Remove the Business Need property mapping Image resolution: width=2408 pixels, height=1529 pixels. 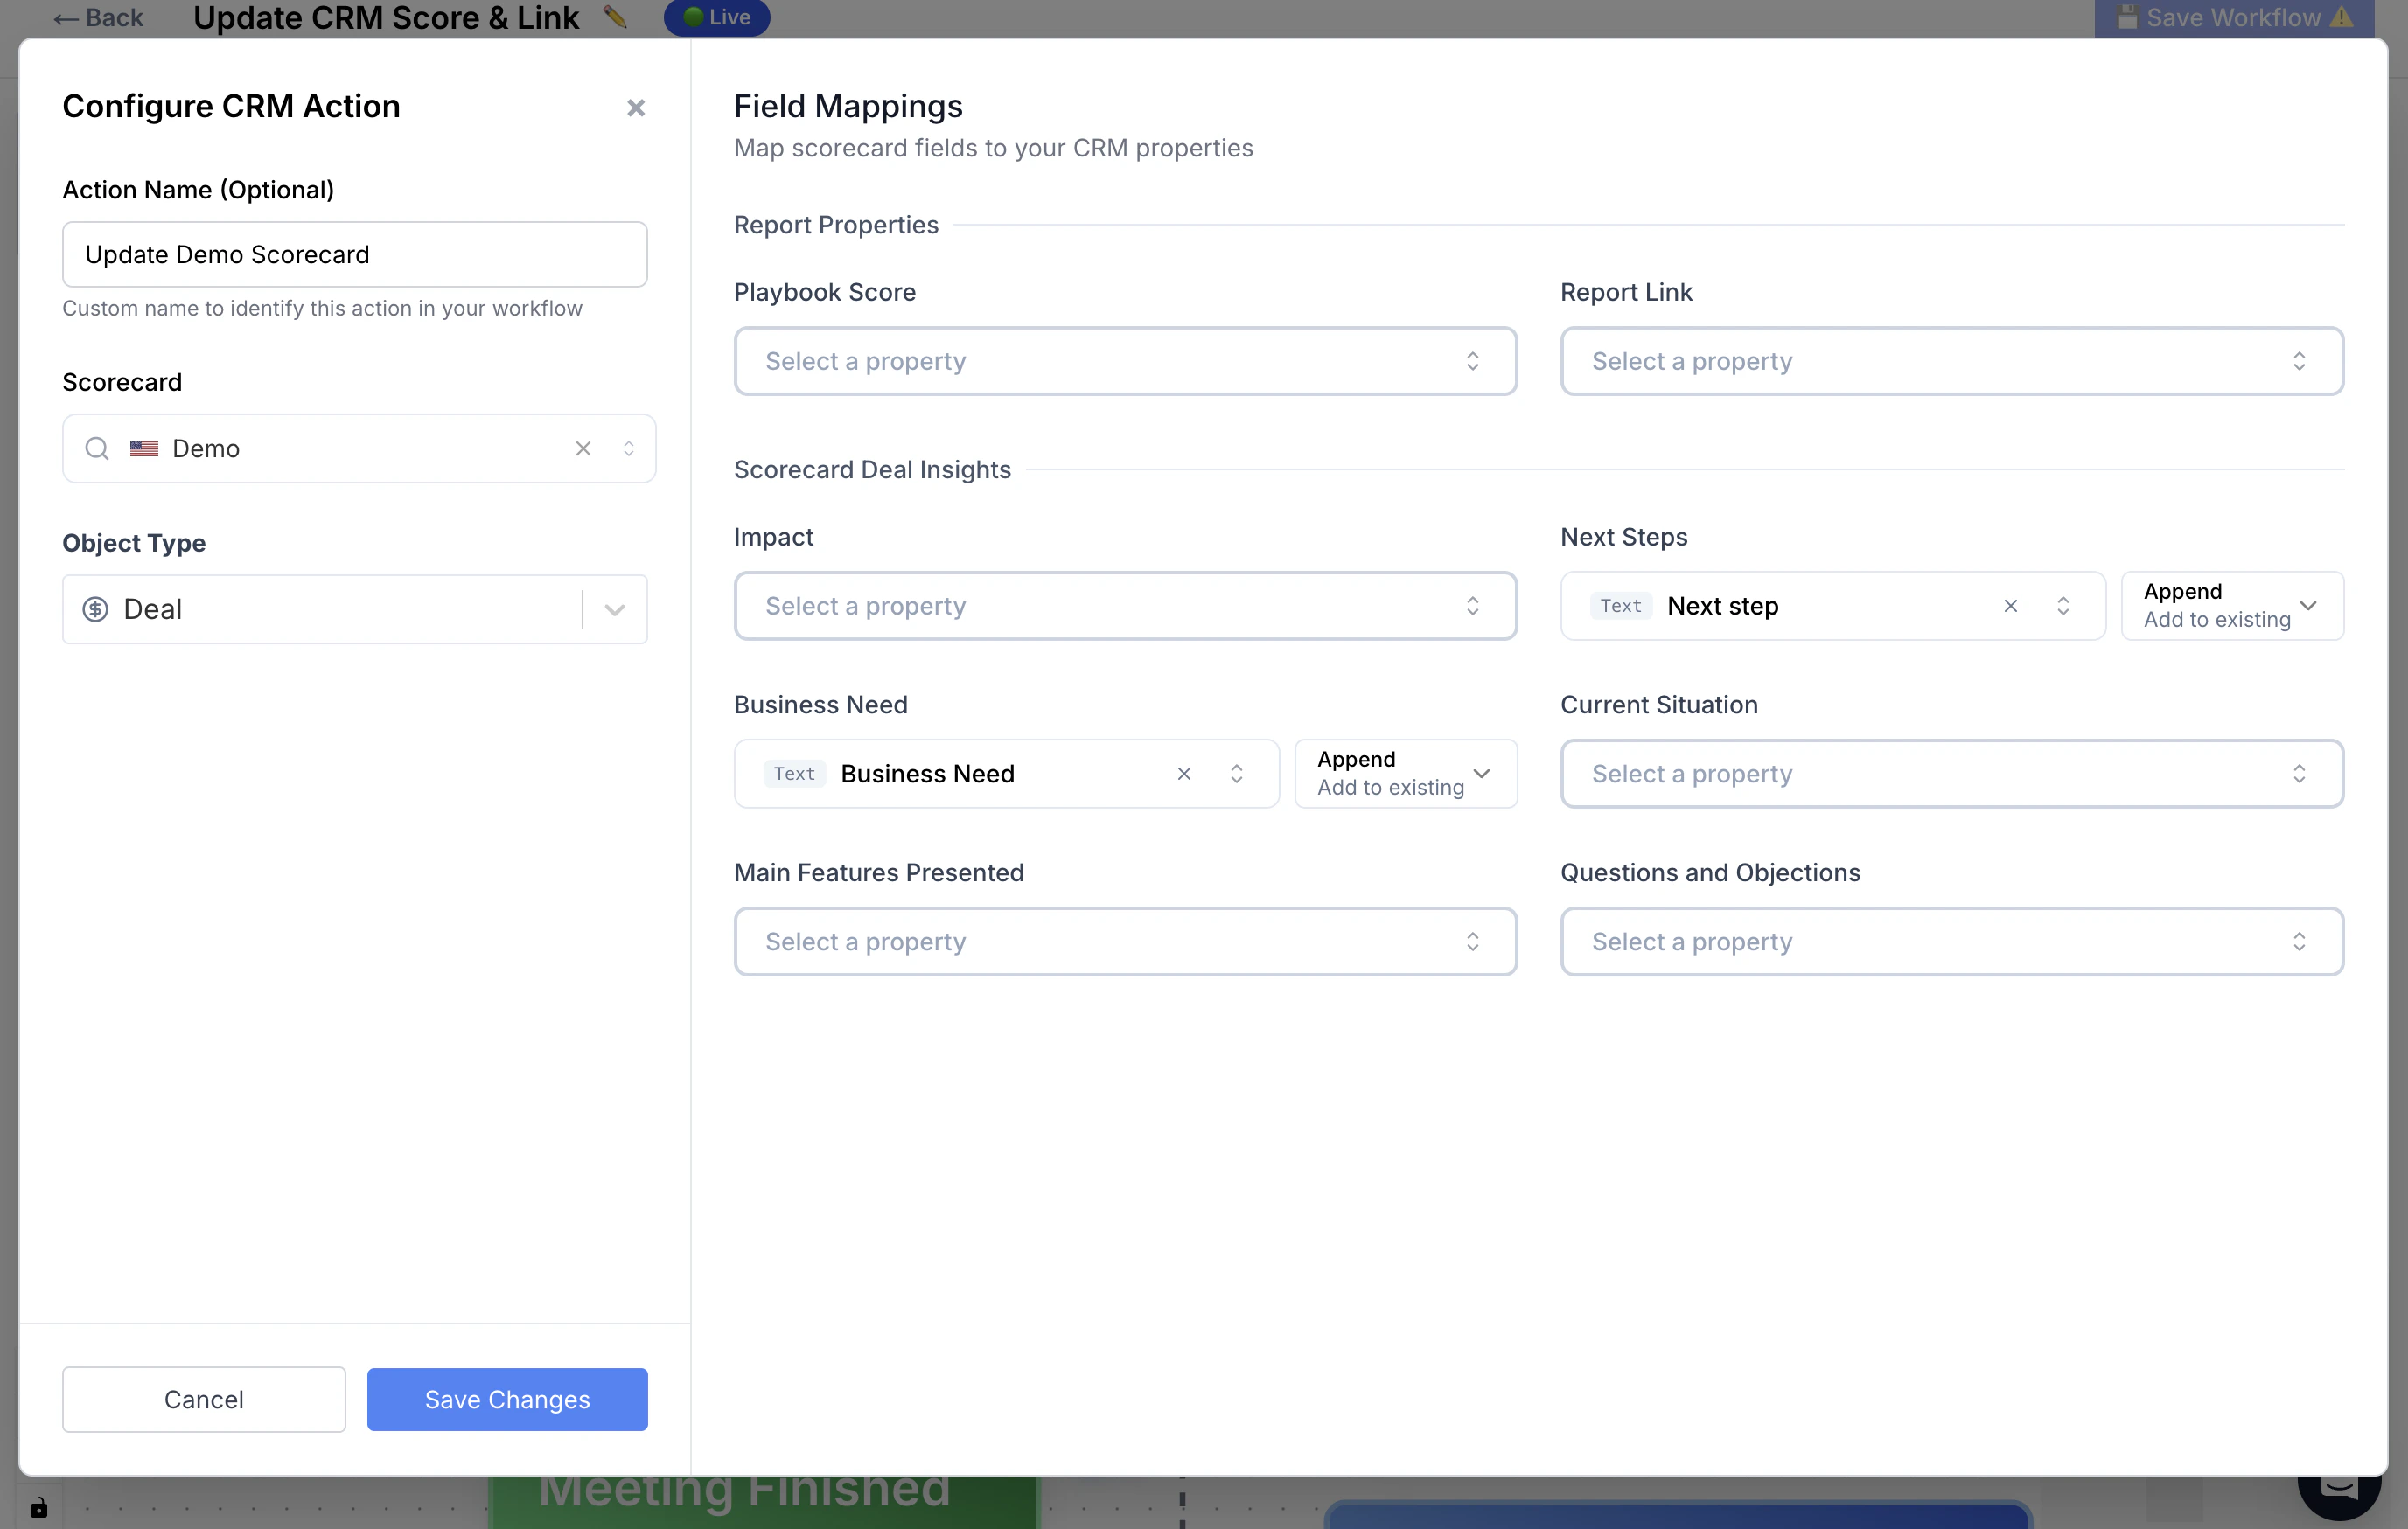[1184, 774]
